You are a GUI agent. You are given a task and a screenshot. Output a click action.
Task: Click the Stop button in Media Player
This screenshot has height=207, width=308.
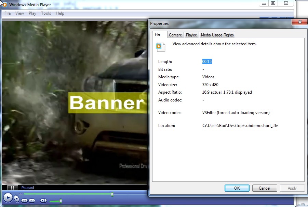(x=17, y=199)
